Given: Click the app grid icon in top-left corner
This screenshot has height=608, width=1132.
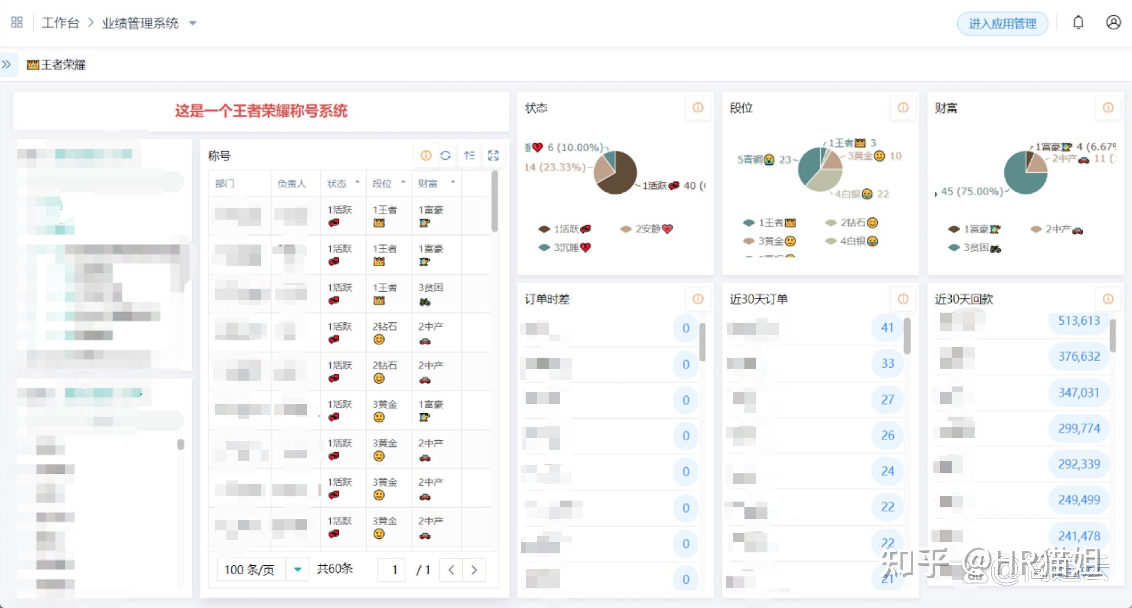Looking at the screenshot, I should pyautogui.click(x=16, y=22).
